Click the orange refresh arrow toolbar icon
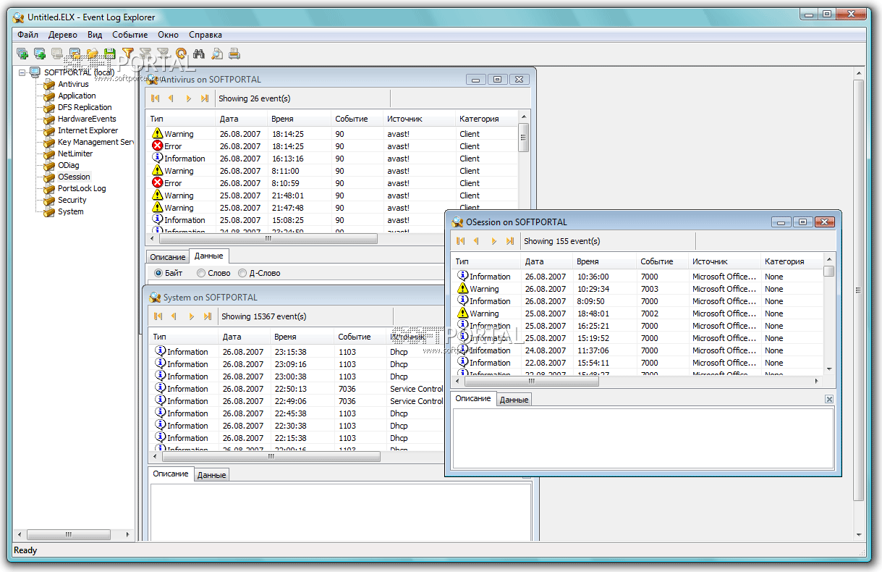Screen dimensions: 882x572 point(181,53)
